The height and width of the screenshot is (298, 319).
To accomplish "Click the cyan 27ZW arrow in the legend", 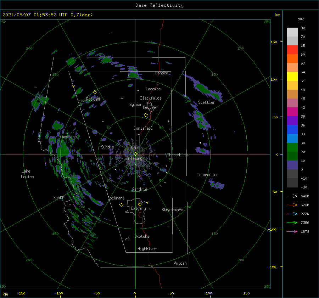I will pyautogui.click(x=292, y=214).
